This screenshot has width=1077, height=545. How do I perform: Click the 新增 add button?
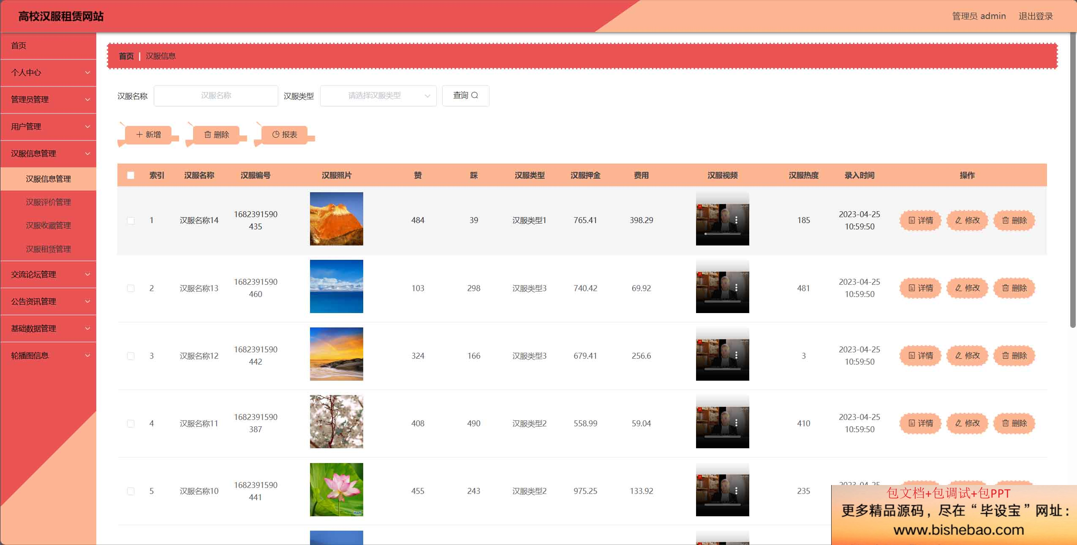pyautogui.click(x=148, y=135)
